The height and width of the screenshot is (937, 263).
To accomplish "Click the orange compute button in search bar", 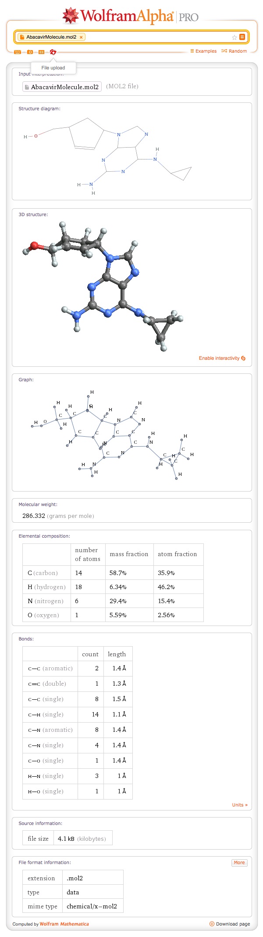I will click(242, 37).
